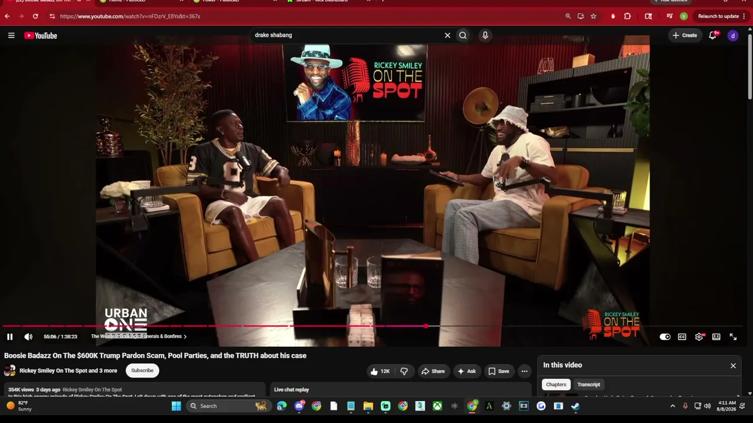View YouTube notifications bell
This screenshot has width=753, height=423.
tap(713, 35)
